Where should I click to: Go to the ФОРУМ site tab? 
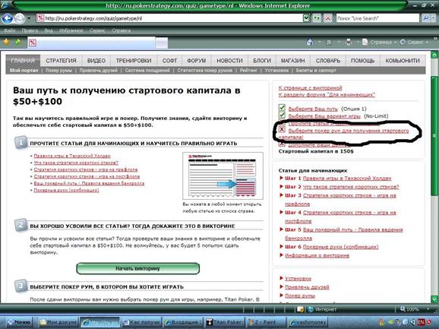tap(196, 61)
